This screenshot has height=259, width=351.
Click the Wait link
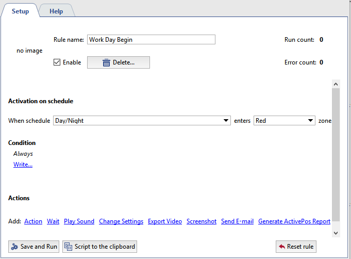click(53, 221)
